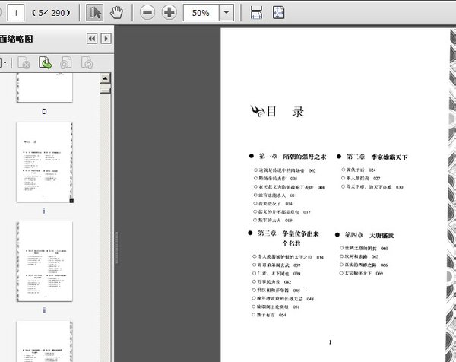Zoom in with the plus button

[x=169, y=12]
